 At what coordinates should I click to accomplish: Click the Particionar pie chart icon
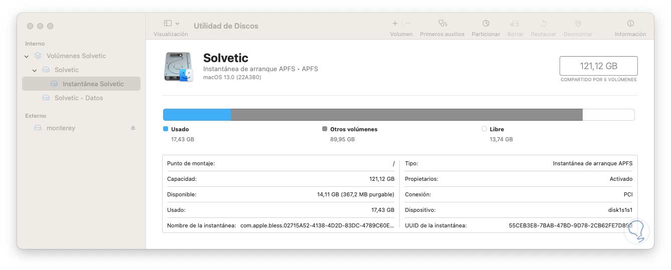[x=486, y=24]
